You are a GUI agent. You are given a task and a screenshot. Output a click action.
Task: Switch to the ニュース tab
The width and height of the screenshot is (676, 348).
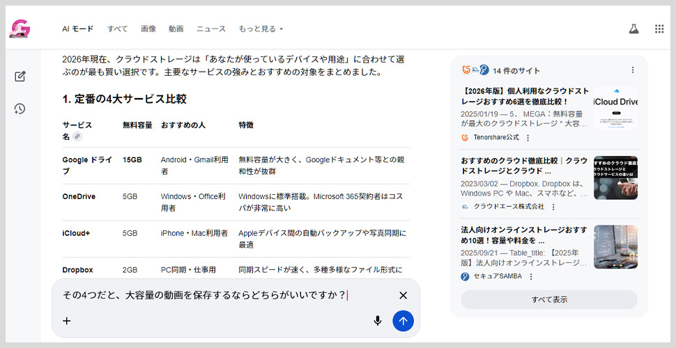tap(211, 29)
